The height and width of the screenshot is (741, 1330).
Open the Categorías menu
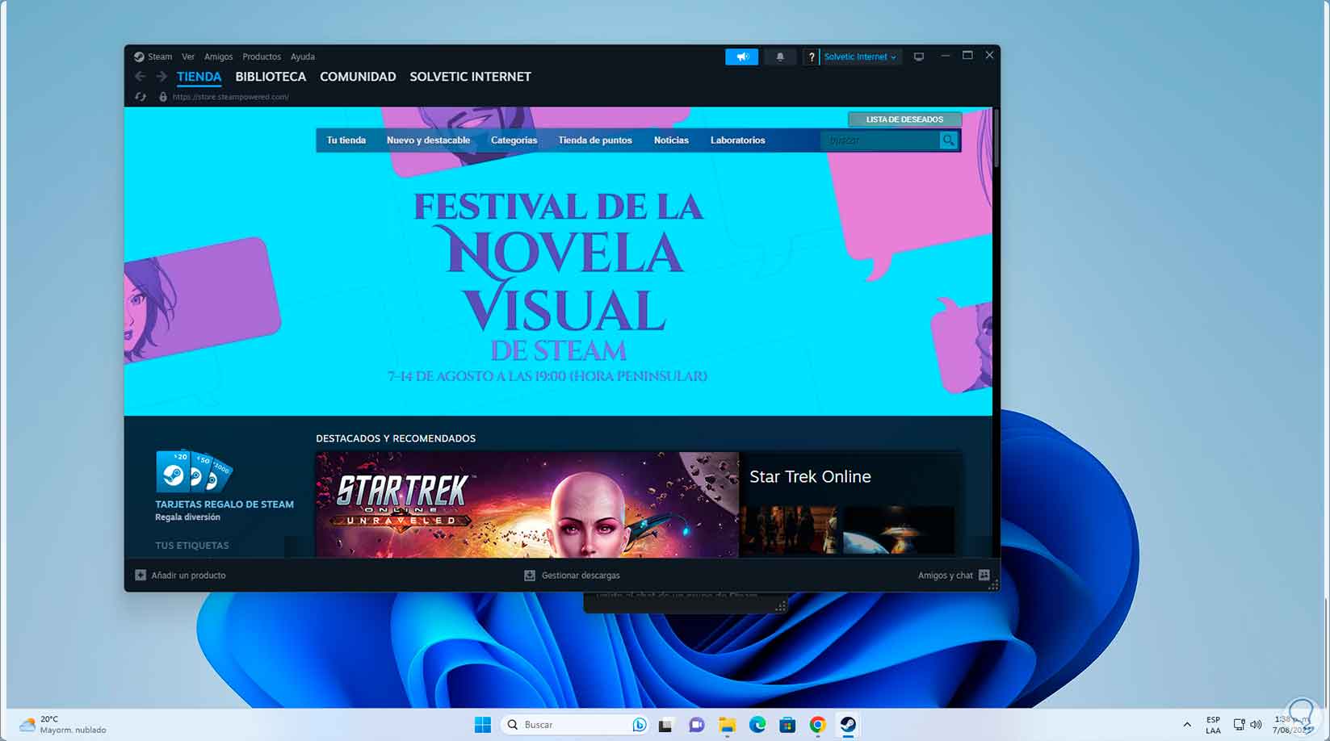(514, 140)
